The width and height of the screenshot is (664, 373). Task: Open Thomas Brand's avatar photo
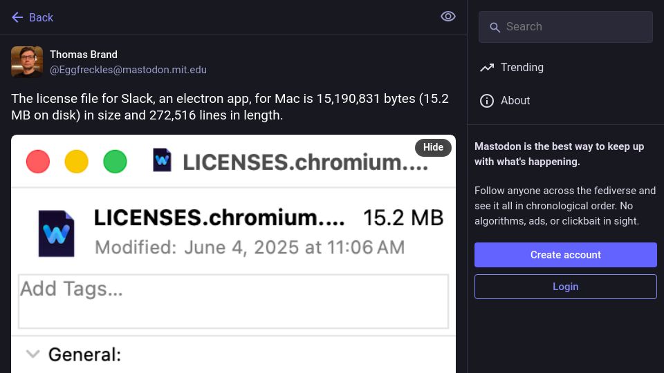pyautogui.click(x=27, y=61)
